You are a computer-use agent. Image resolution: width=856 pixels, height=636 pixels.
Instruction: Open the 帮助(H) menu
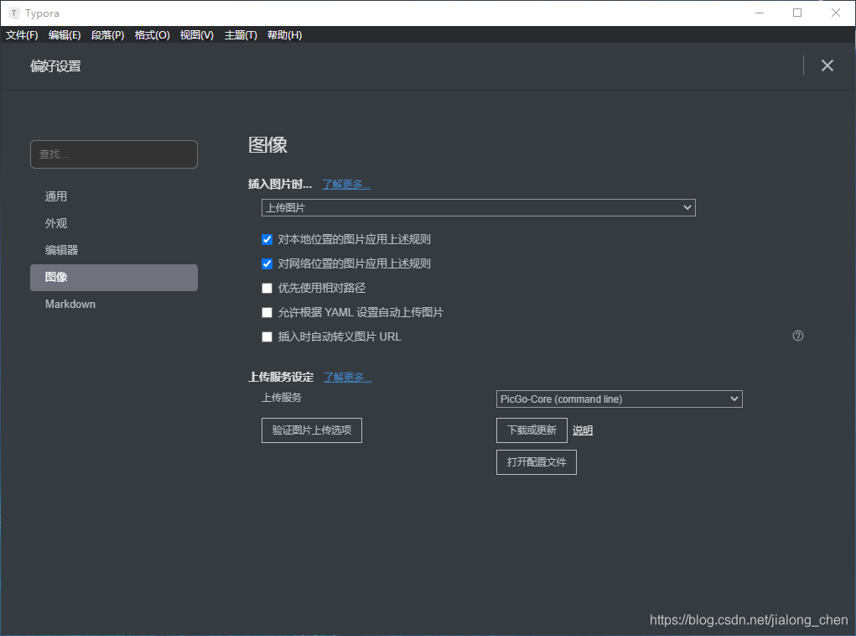point(284,35)
